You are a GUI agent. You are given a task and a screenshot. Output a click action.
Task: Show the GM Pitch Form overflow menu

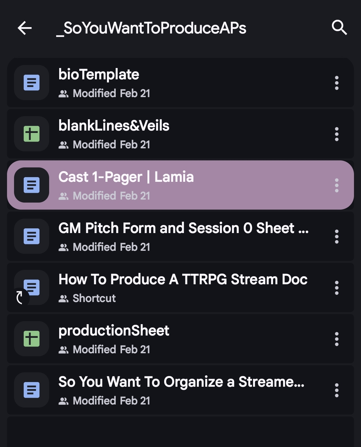(337, 236)
